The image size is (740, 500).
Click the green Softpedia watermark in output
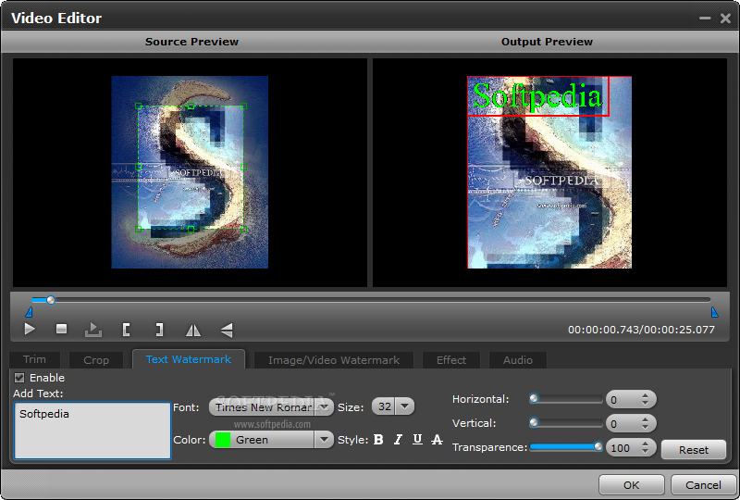click(x=537, y=96)
